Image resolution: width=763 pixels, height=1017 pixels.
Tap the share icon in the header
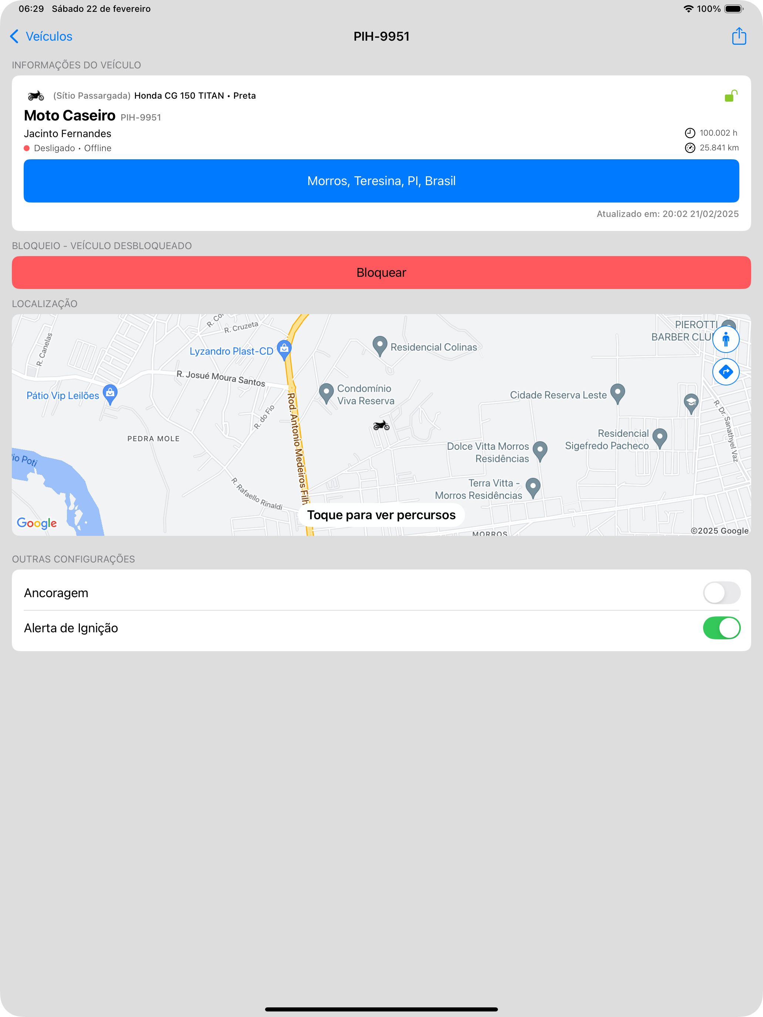(739, 36)
